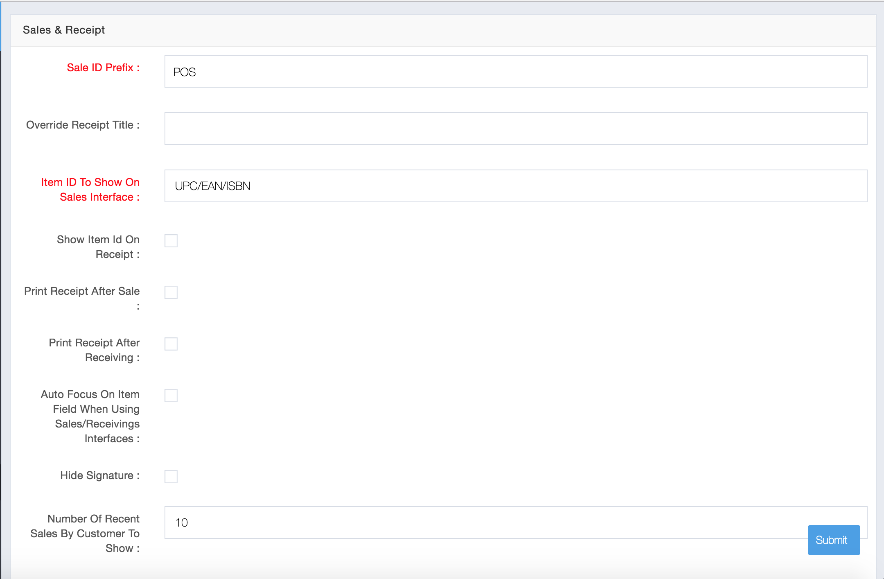Click the Override Receipt Title label

[x=82, y=125]
